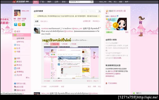Click 找人 find people link in top bar
The image size is (159, 100).
[x=115, y=2]
